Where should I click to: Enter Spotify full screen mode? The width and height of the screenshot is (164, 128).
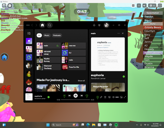pos(125,97)
